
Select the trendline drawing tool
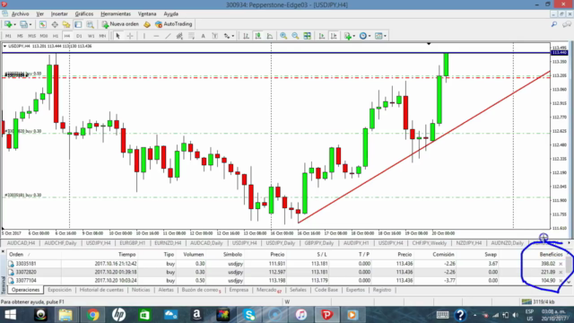tap(168, 36)
